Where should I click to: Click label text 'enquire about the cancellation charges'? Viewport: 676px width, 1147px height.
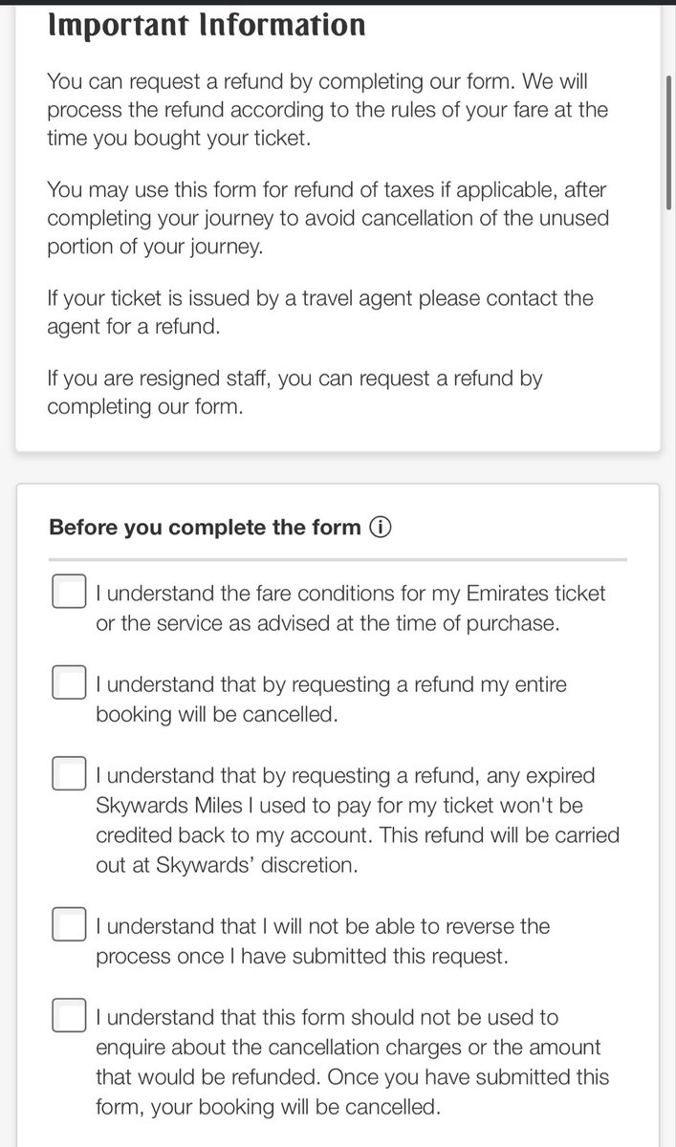click(x=348, y=1048)
